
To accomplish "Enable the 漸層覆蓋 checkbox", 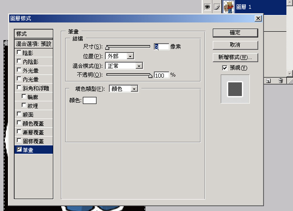I will click(19, 132).
